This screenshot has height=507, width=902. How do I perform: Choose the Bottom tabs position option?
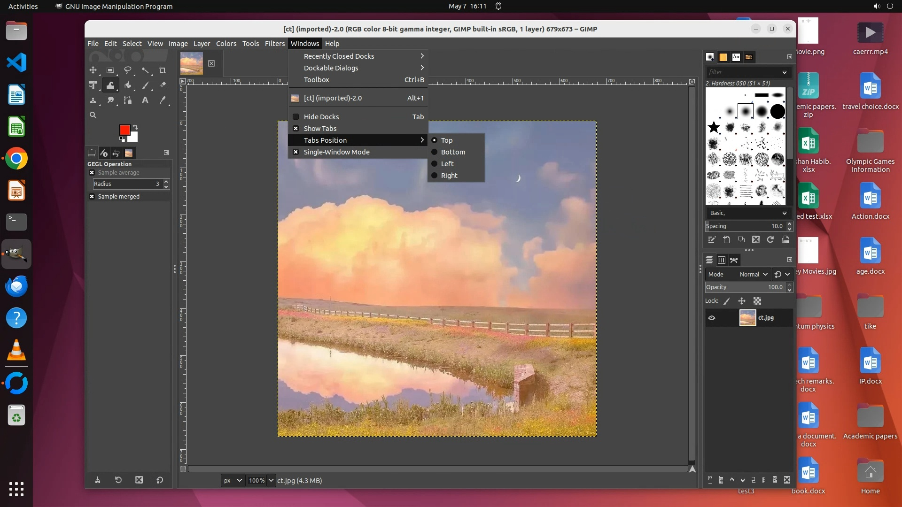point(453,152)
